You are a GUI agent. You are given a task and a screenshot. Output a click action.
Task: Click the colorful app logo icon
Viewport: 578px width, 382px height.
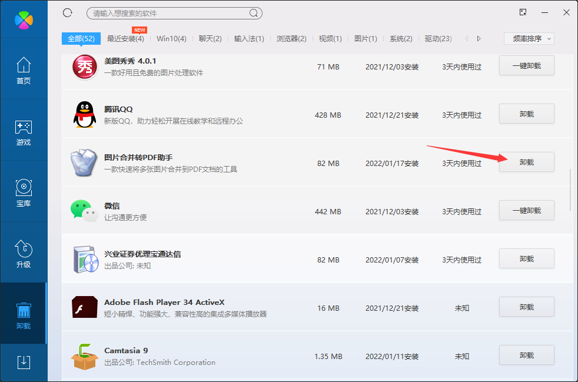click(24, 19)
